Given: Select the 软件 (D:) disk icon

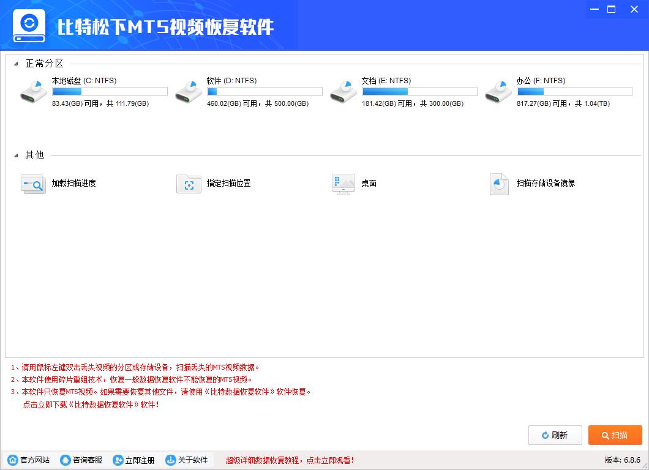Looking at the screenshot, I should coord(189,91).
